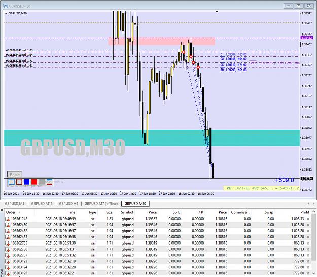Screen dimensions: 317x277
Task: Open the GBPUSD,M30 triangle menu inside the chart
Action: pyautogui.click(x=6, y=13)
